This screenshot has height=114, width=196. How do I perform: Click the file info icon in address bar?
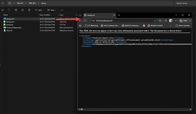coord(90,21)
